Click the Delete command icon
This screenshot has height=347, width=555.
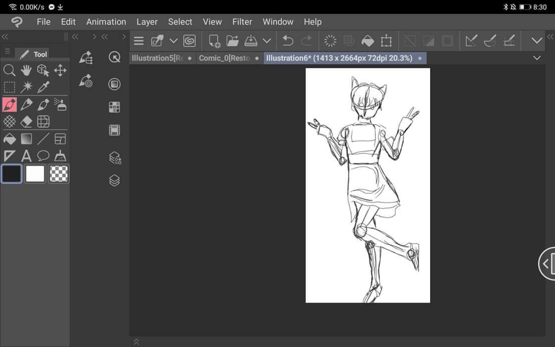tap(330, 41)
